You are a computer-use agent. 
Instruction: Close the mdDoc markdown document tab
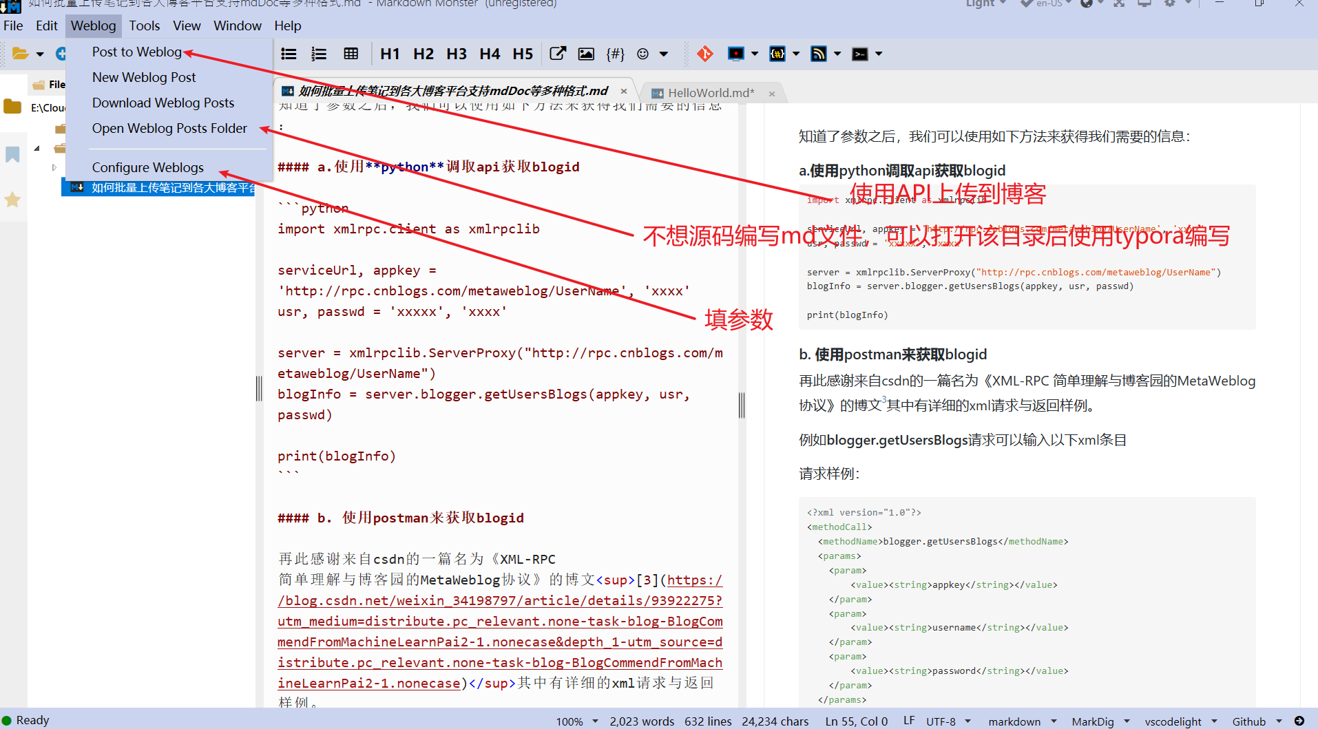coord(624,91)
